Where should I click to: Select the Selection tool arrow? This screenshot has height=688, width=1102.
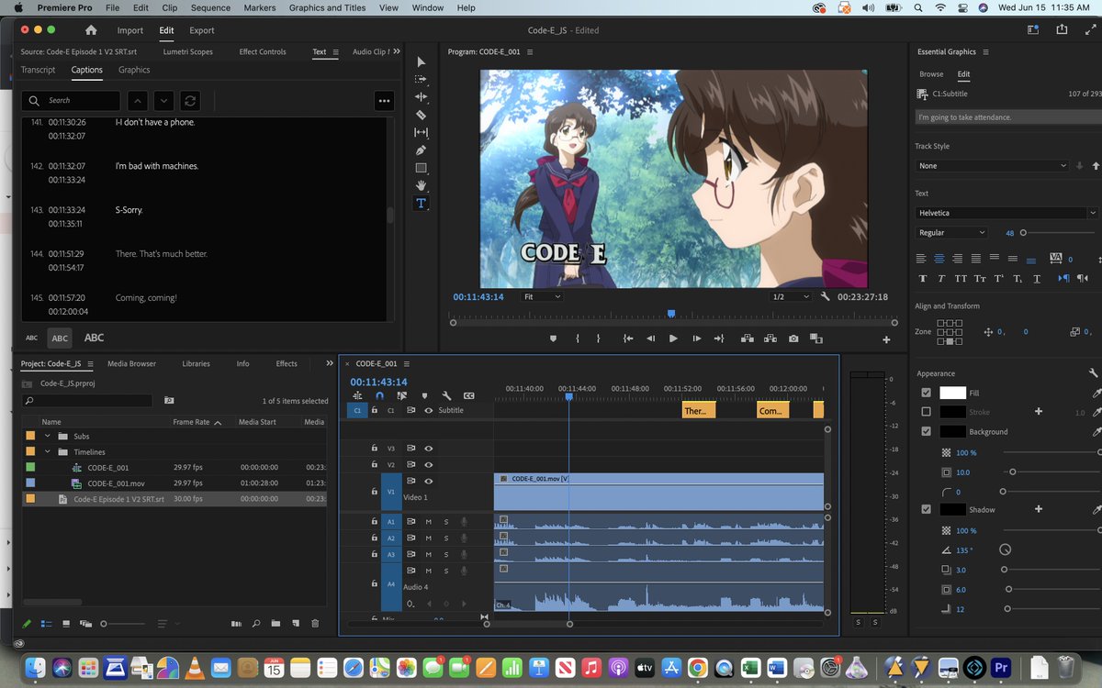(421, 61)
